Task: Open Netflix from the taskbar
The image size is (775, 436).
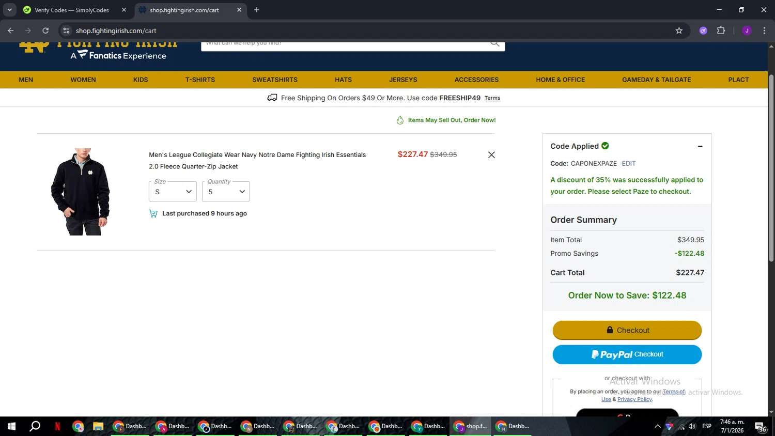Action: [57, 426]
